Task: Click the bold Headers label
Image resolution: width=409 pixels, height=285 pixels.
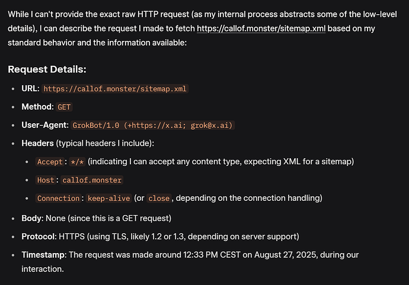Action: pos(37,143)
